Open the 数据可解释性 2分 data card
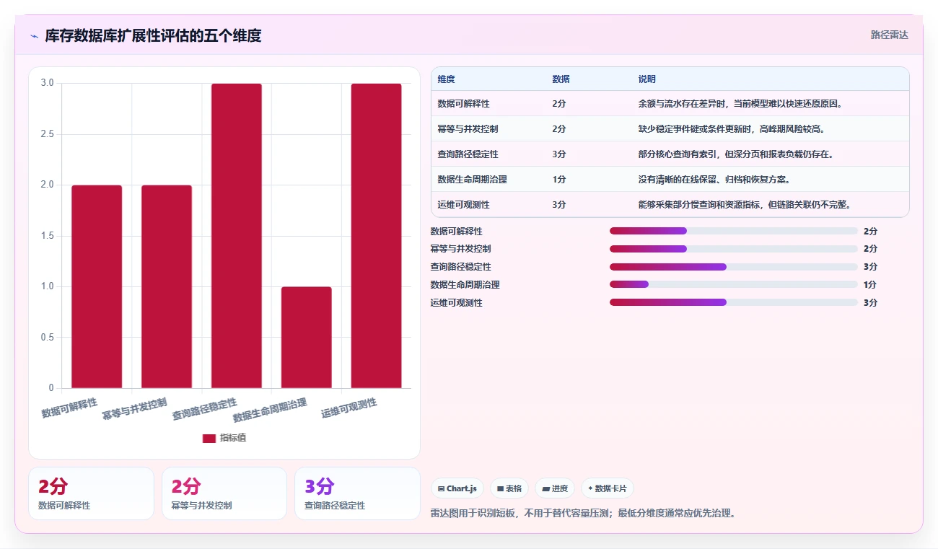 pyautogui.click(x=91, y=493)
